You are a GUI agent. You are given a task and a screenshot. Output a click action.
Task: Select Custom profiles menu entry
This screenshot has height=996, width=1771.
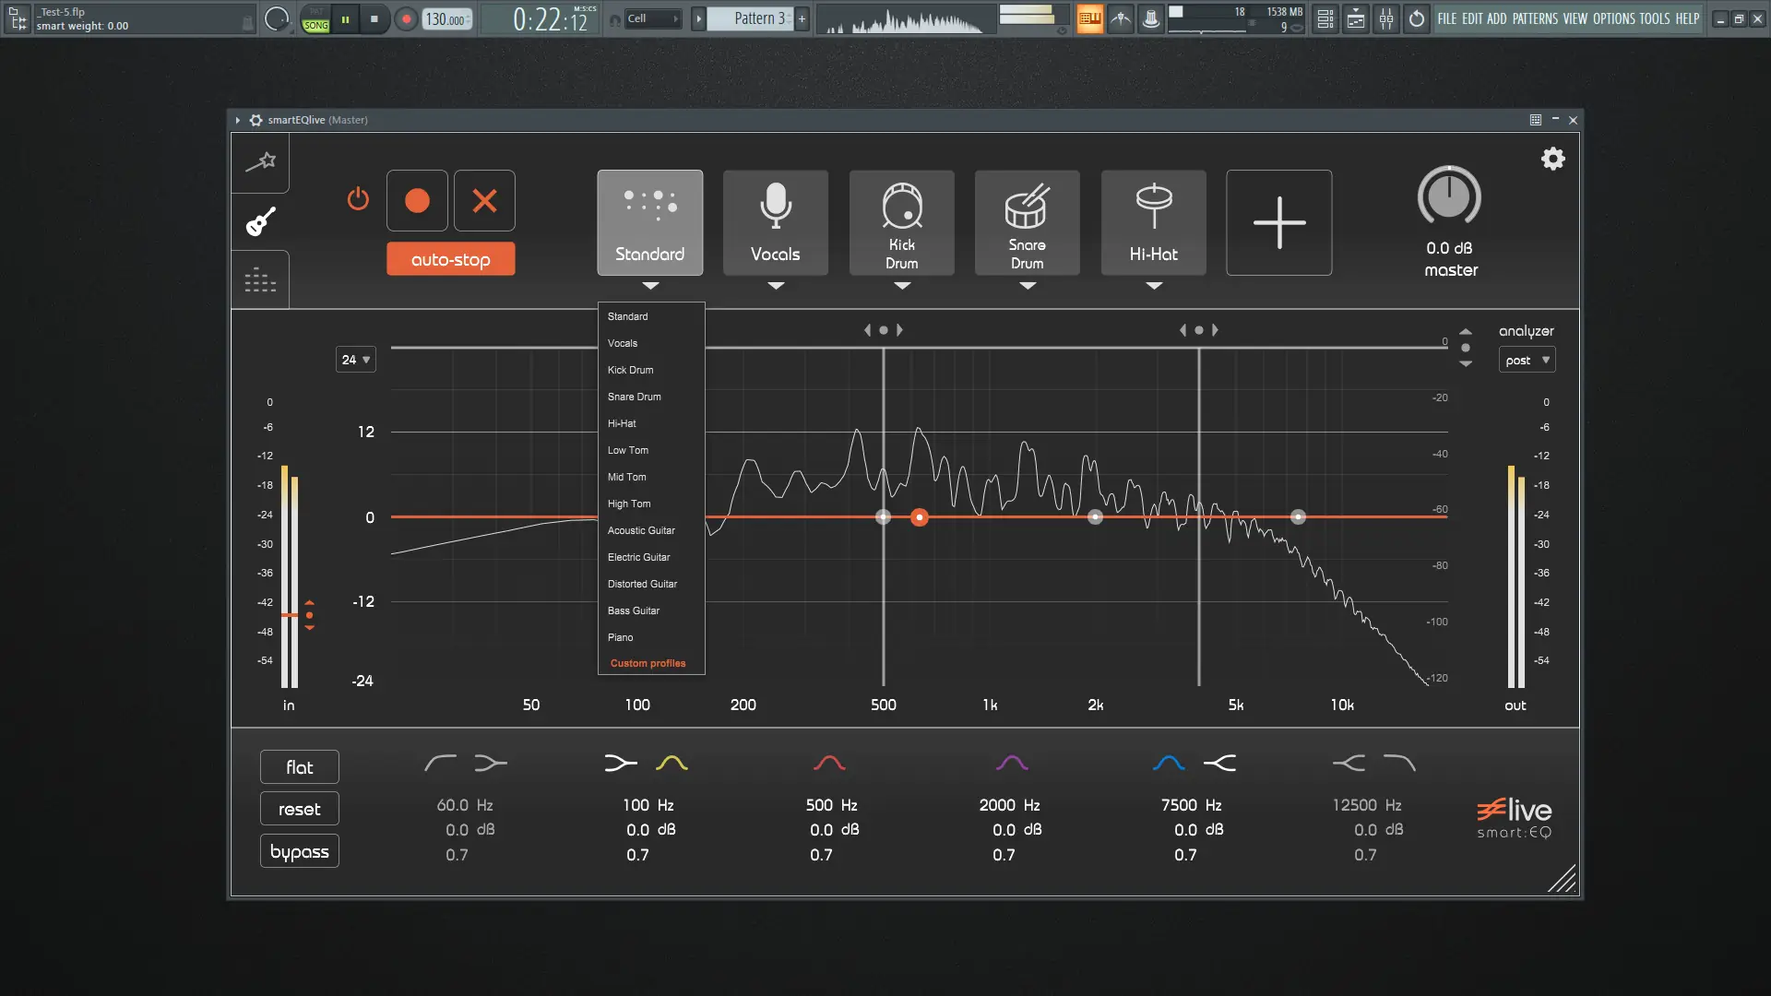[x=648, y=663]
